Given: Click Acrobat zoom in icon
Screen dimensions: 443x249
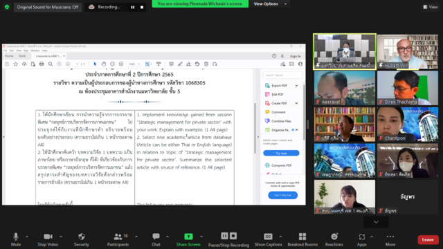Looking at the screenshot, I should pyautogui.click(x=121, y=64).
